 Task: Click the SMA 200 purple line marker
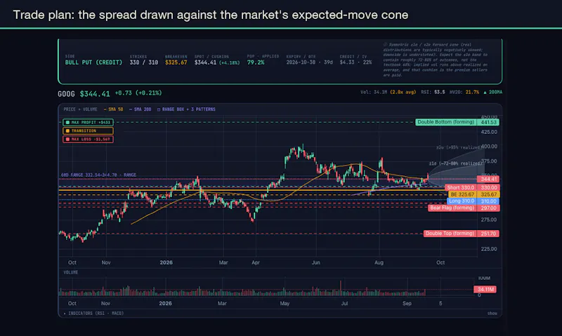[x=131, y=109]
